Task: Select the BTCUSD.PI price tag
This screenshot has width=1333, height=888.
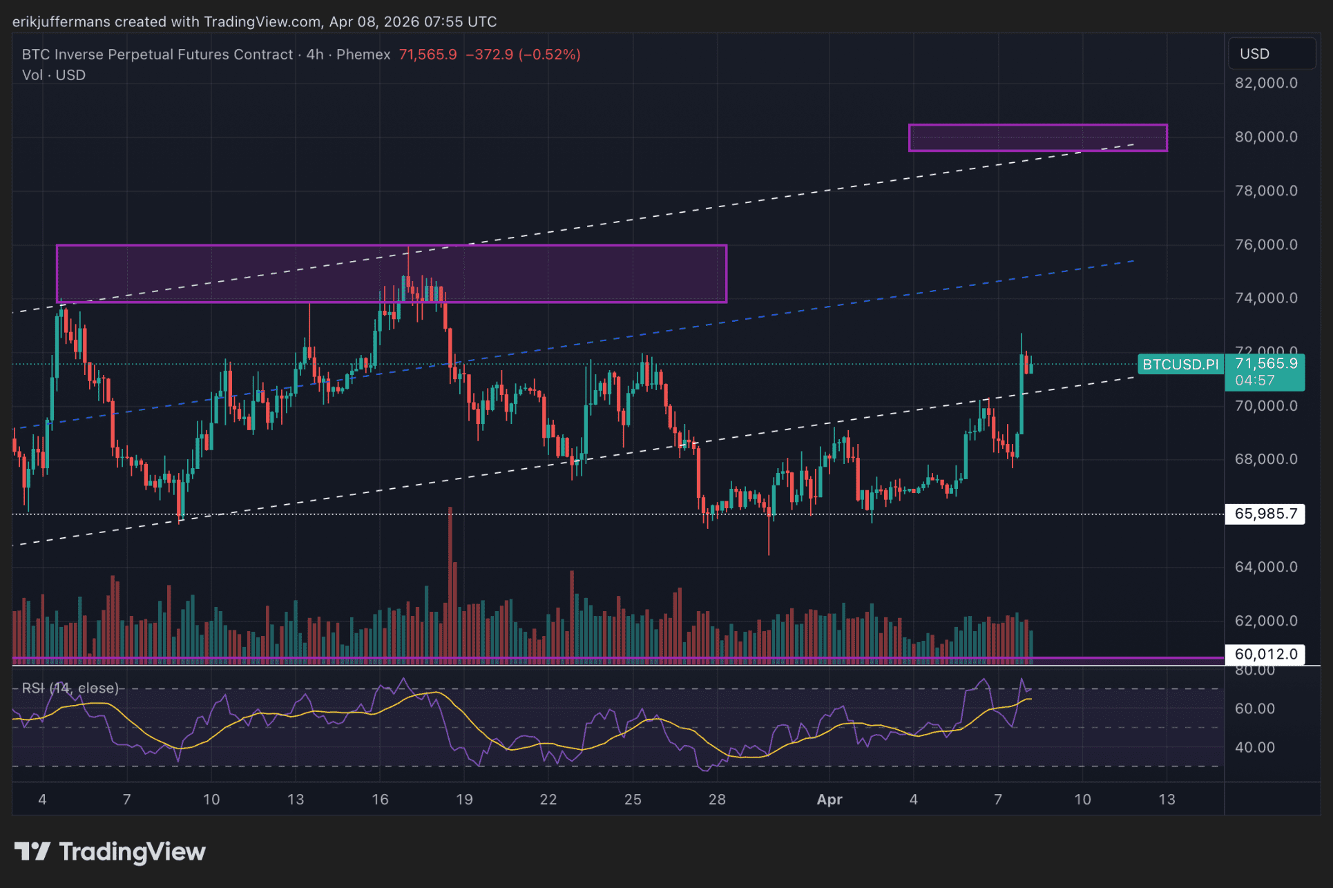Action: 1180,365
